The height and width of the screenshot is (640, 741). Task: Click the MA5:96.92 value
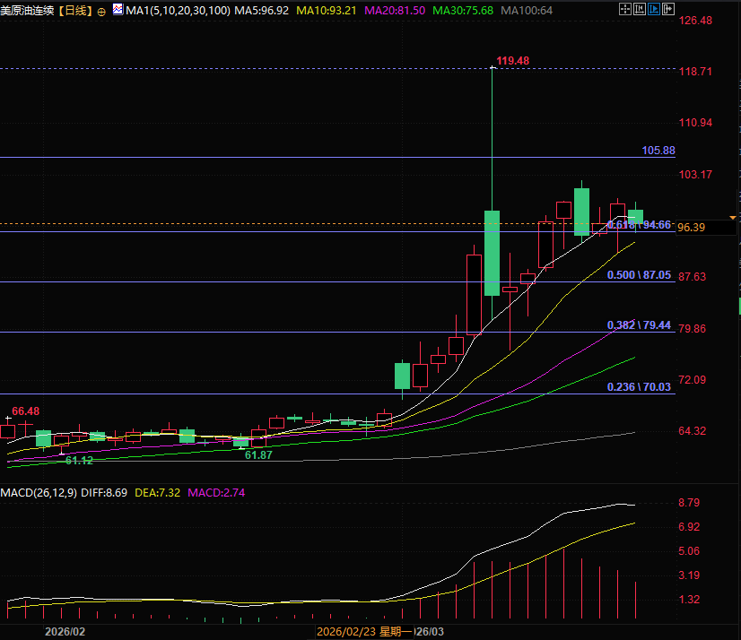[261, 11]
